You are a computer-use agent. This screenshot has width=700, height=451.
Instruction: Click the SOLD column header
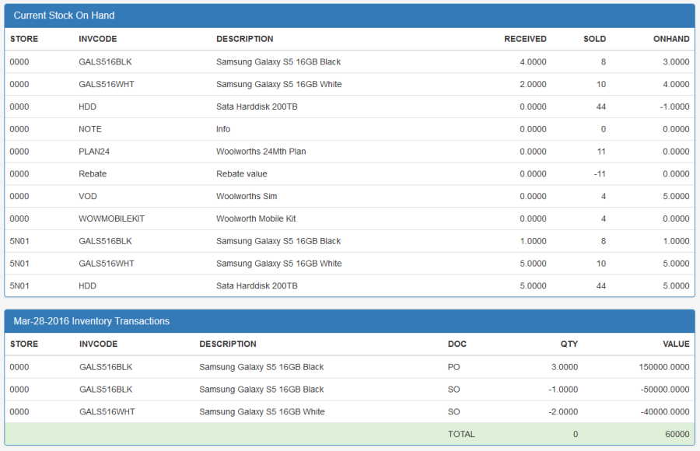594,39
